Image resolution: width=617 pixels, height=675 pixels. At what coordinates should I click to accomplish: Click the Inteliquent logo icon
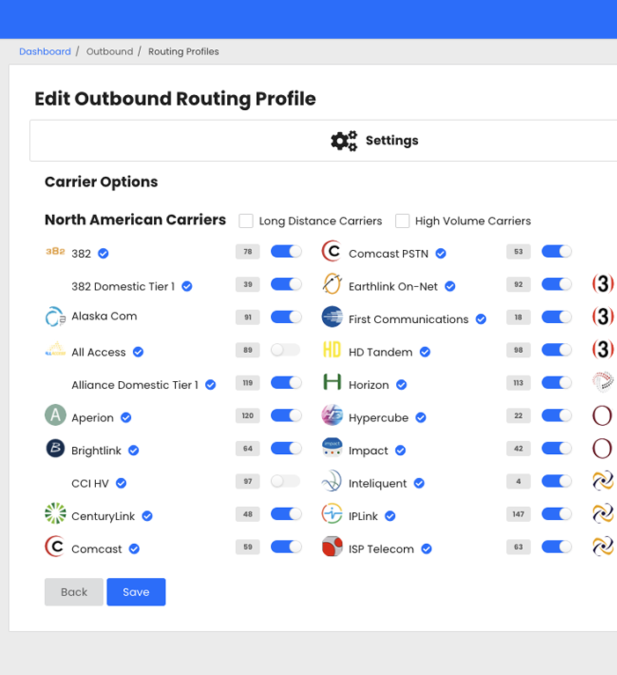(332, 481)
